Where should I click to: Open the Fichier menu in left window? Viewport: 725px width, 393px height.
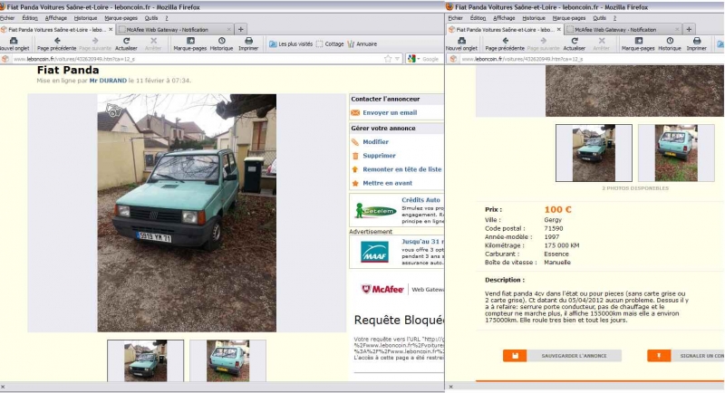tap(7, 18)
